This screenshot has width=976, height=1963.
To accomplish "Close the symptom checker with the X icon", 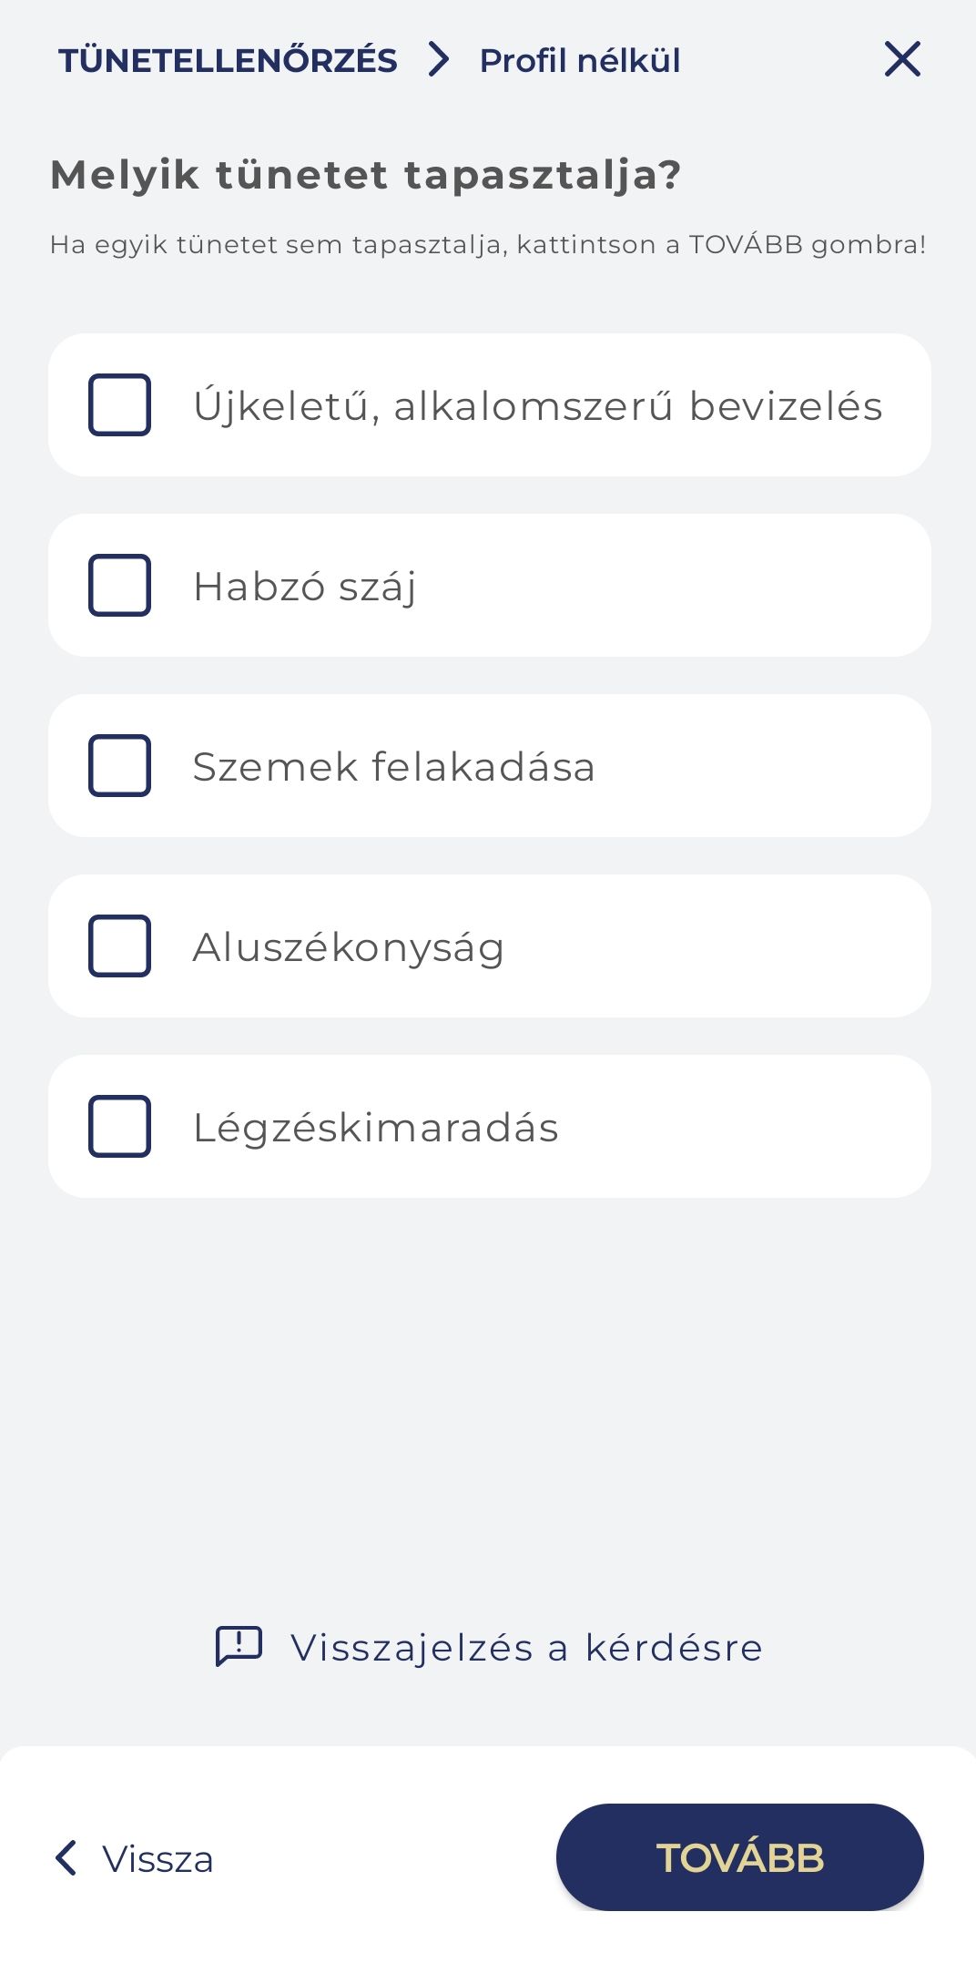I will coord(902,59).
